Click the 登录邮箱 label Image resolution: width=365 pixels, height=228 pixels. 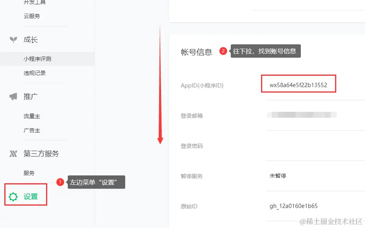[x=192, y=116]
